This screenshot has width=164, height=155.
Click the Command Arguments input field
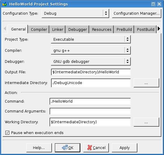90,111
